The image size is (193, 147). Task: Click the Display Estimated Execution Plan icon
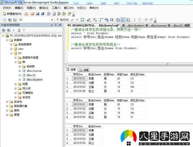pos(82,20)
